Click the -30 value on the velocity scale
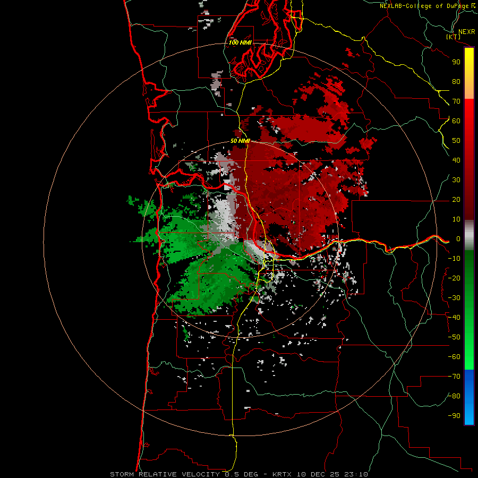This screenshot has width=478, height=478. (x=454, y=298)
